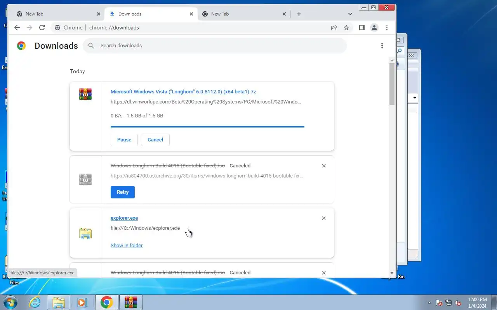
Task: Open the dropdown in the background window
Action: tap(414, 98)
